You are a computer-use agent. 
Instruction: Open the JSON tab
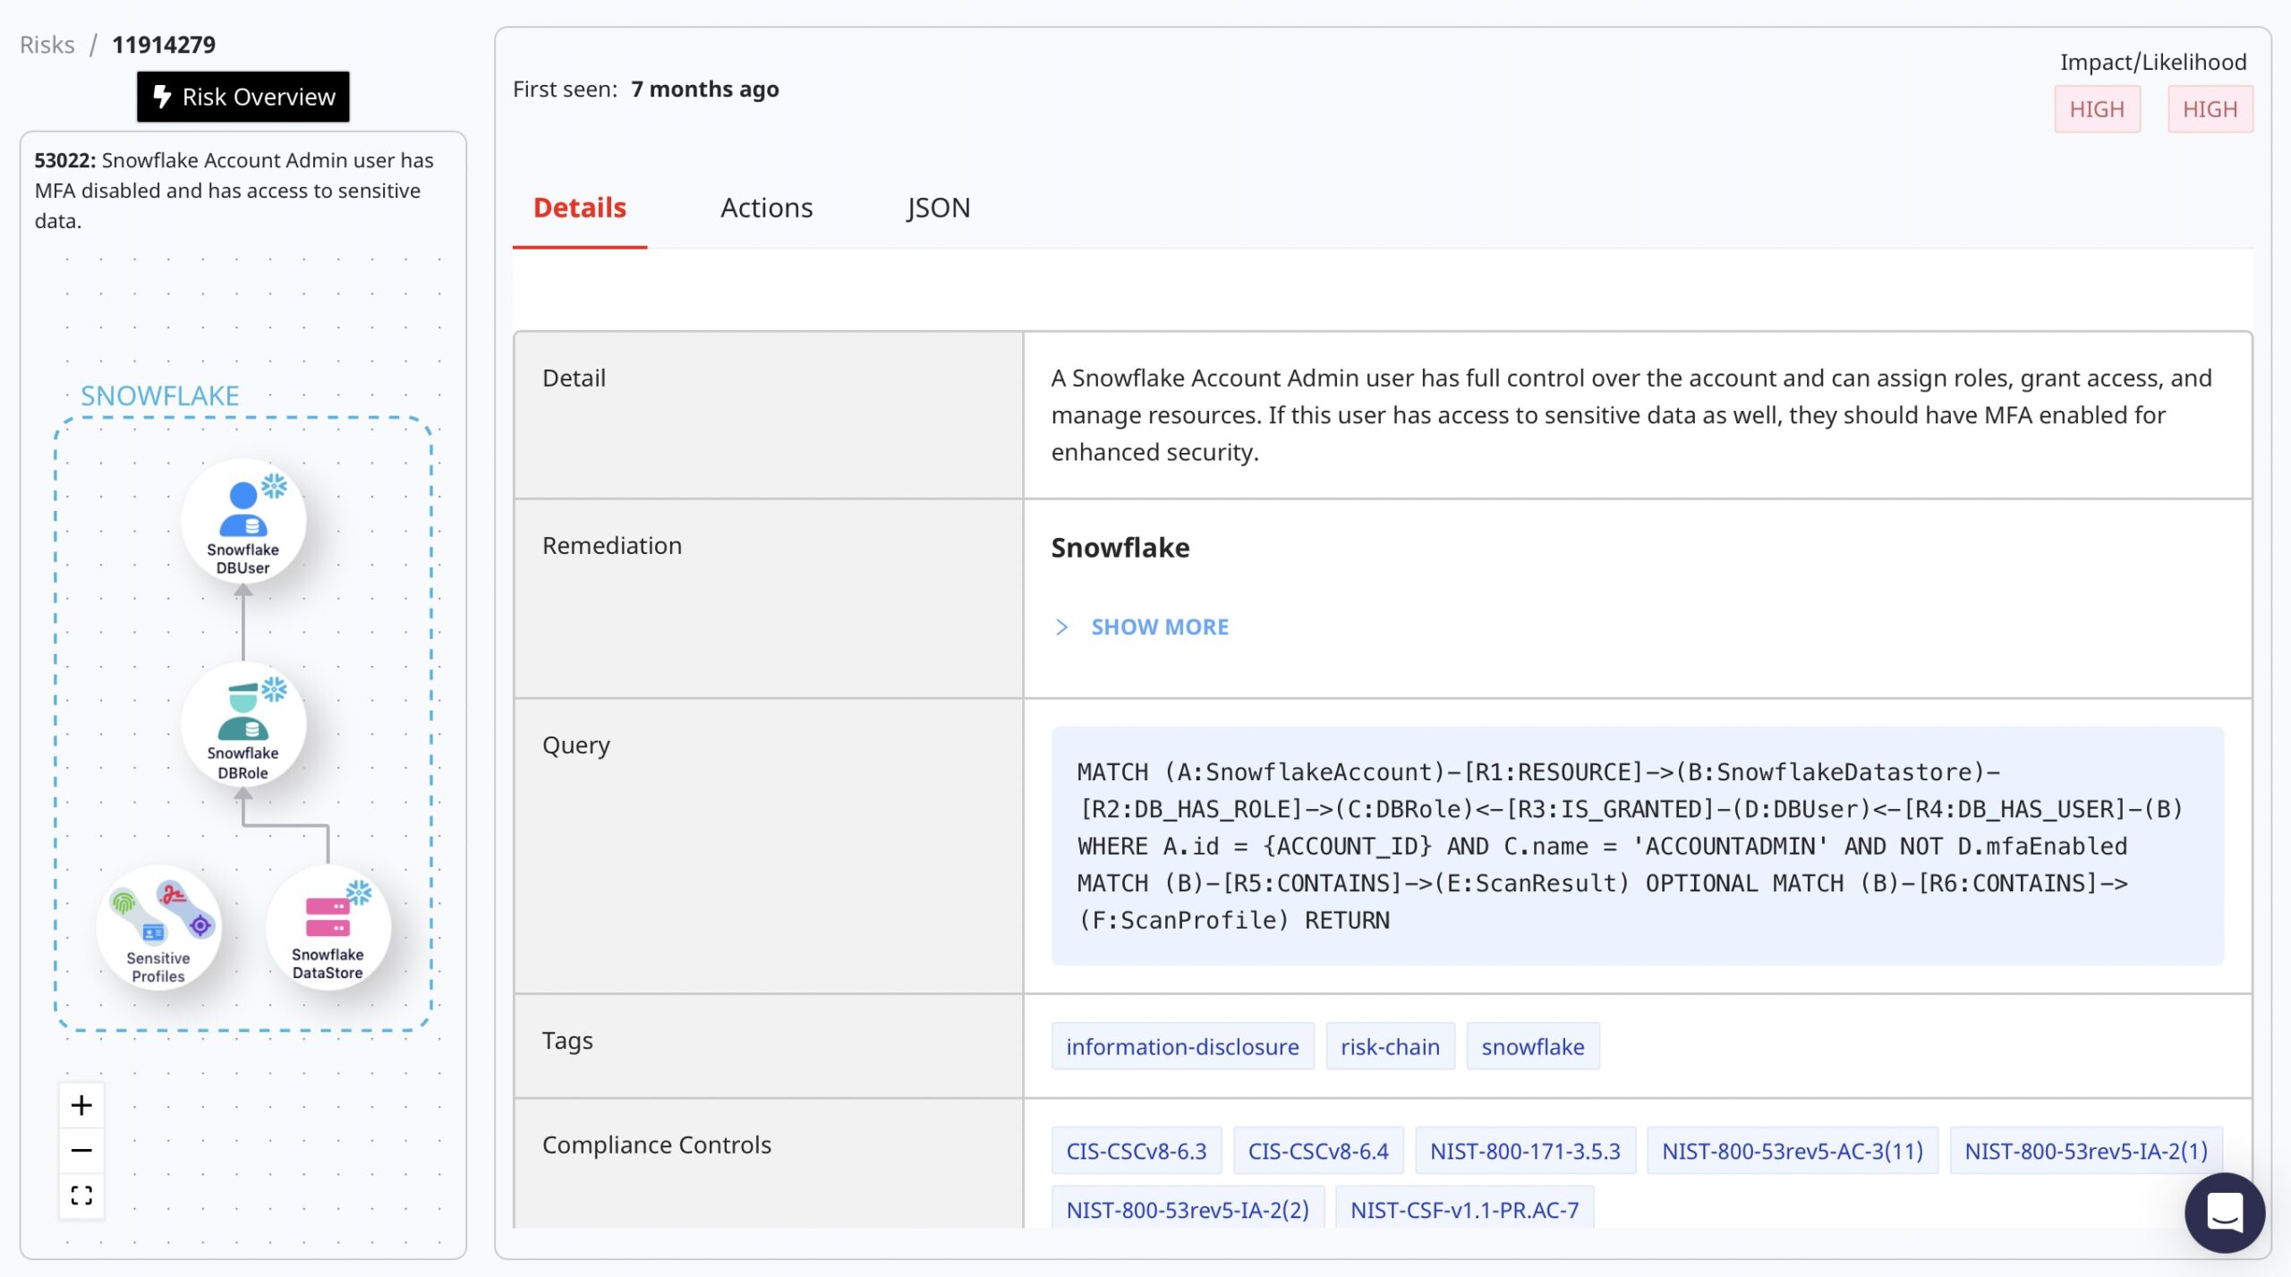tap(938, 208)
